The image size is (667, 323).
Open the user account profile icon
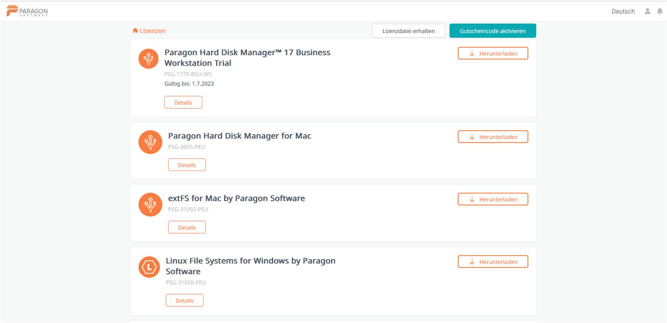[x=647, y=11]
